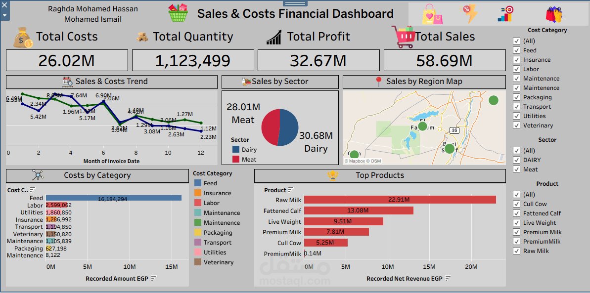
Task: Uncheck the Feed cost category checkbox
Action: click(516, 50)
